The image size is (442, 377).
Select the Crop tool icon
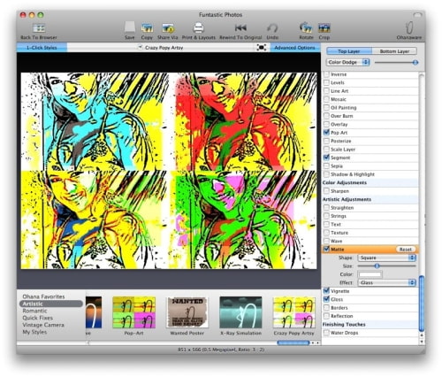(324, 28)
